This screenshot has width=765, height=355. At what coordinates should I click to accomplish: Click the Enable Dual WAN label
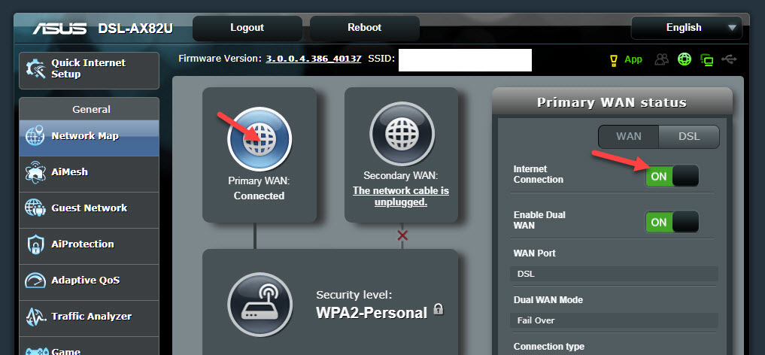[x=539, y=220]
